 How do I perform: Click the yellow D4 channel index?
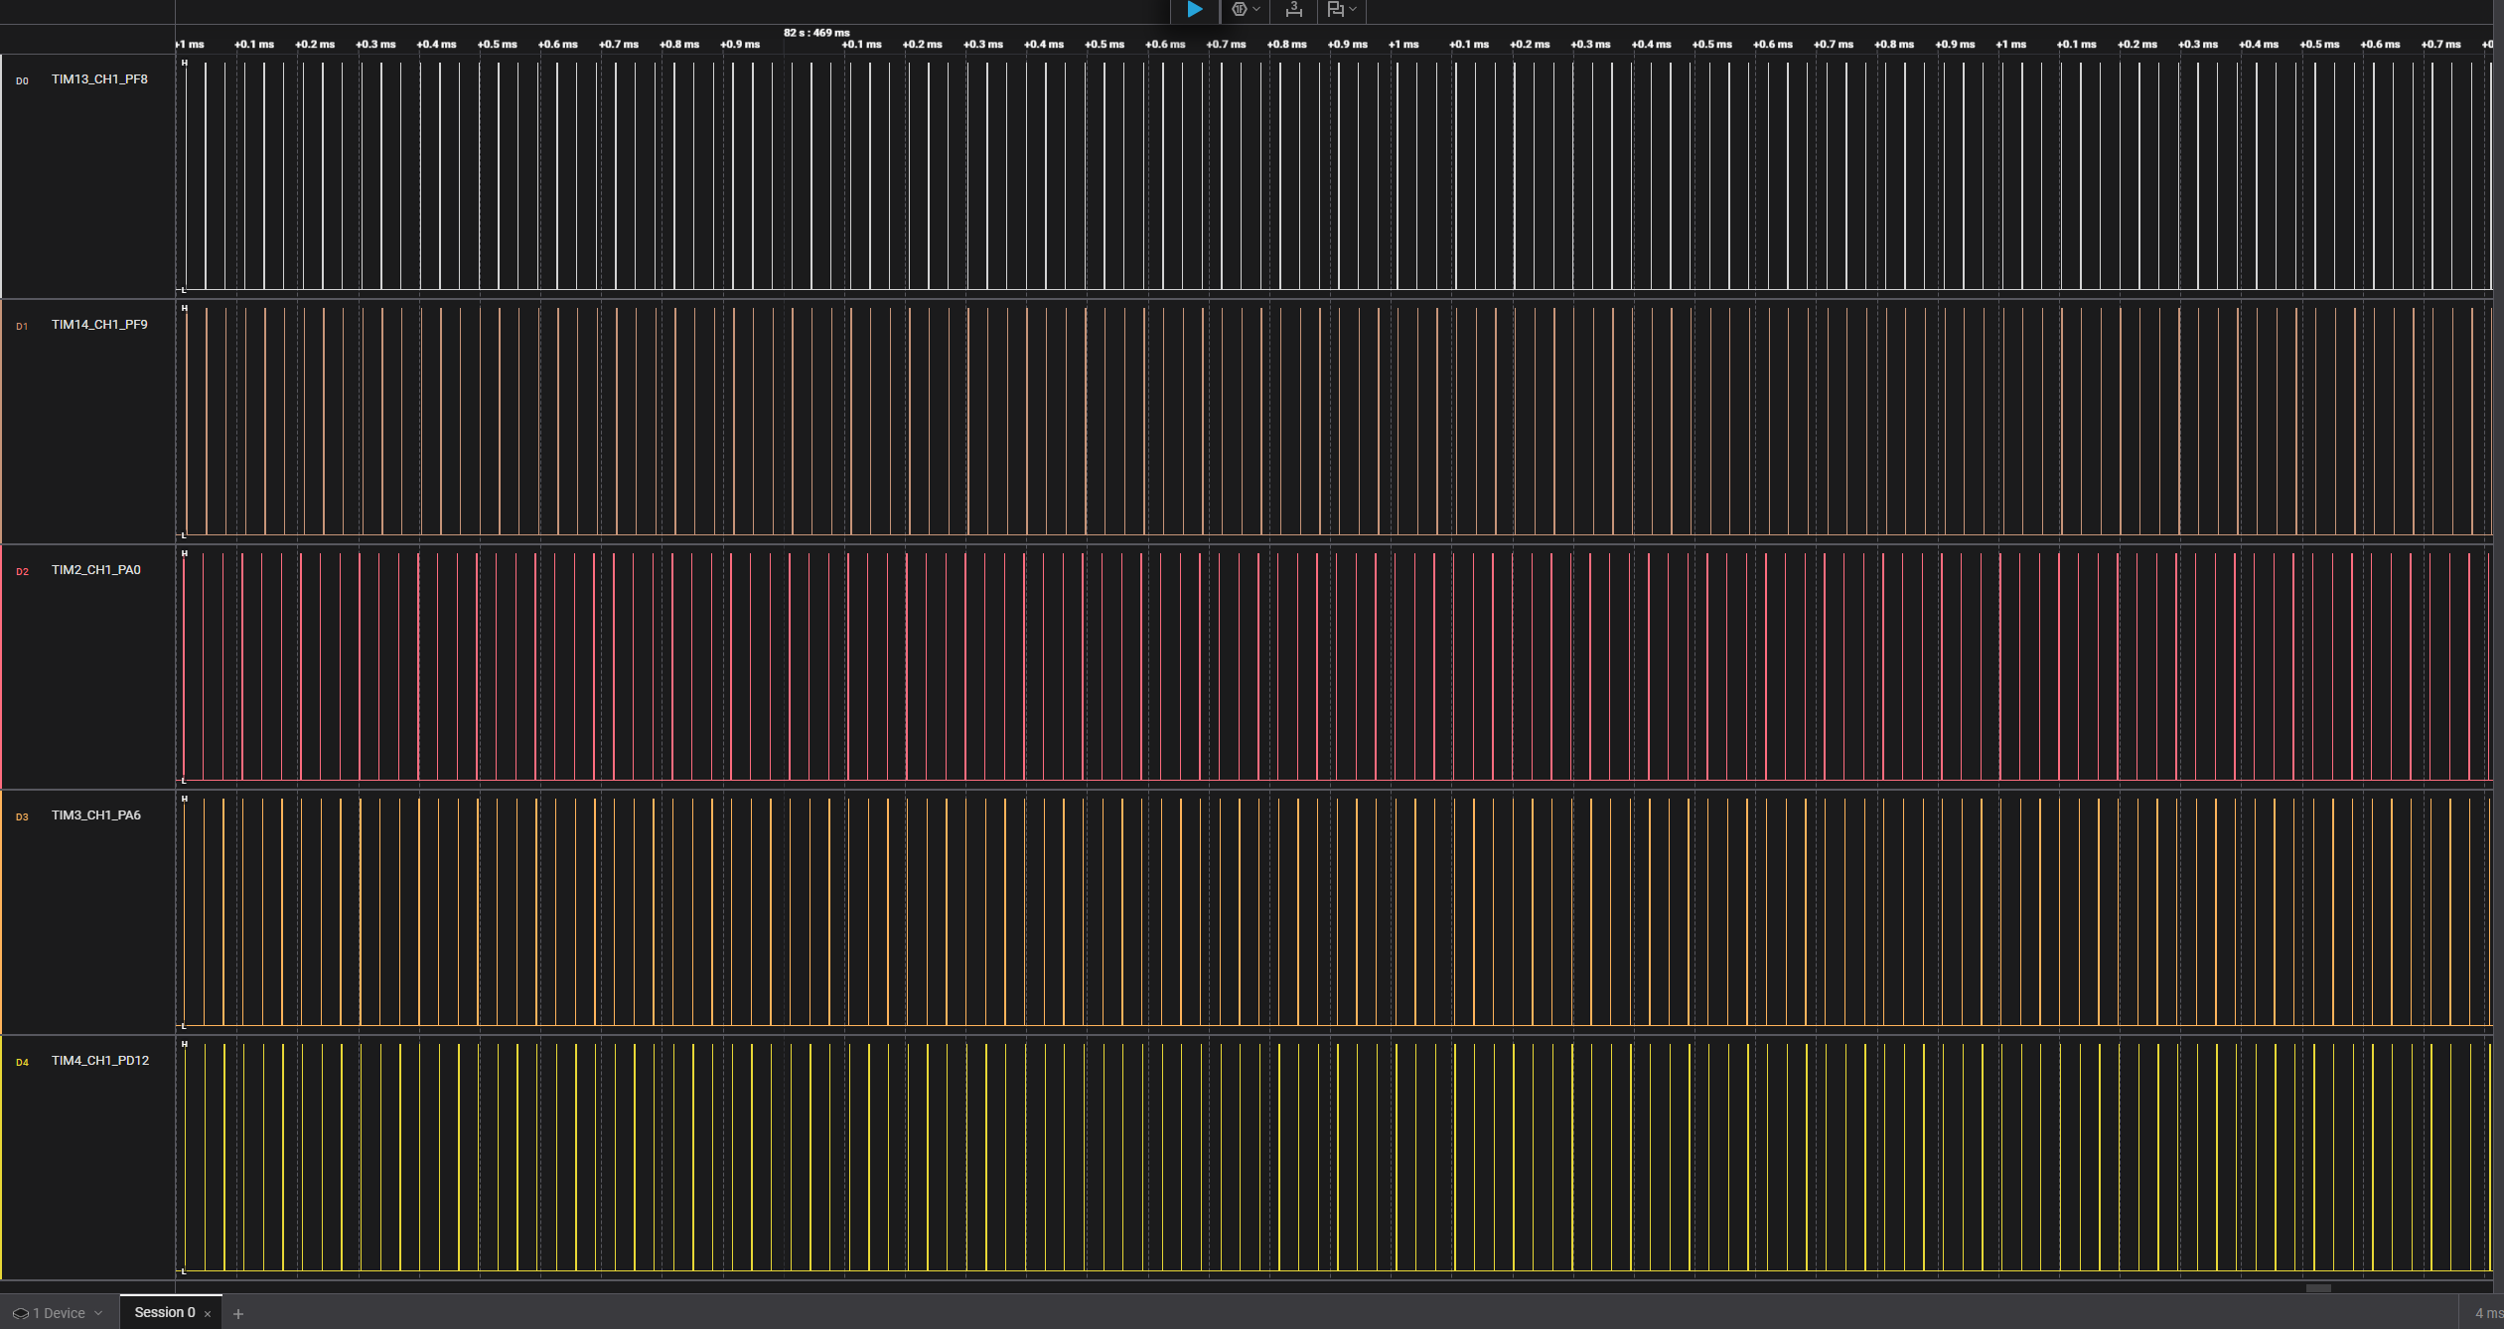pos(22,1062)
